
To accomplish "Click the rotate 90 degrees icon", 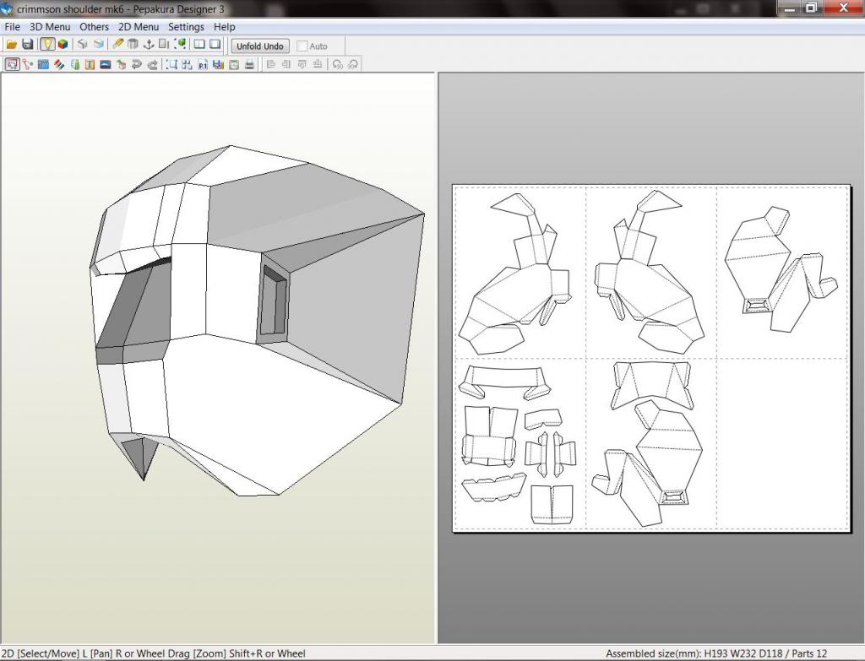I will point(336,64).
